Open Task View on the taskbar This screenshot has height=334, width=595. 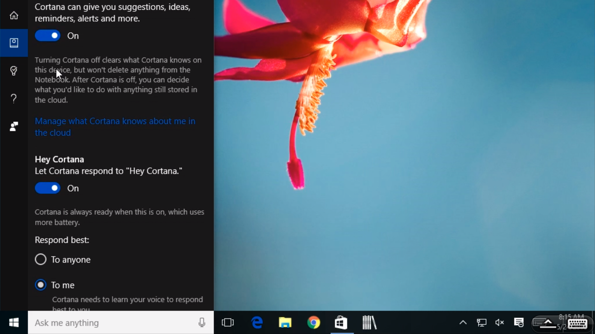tap(228, 322)
